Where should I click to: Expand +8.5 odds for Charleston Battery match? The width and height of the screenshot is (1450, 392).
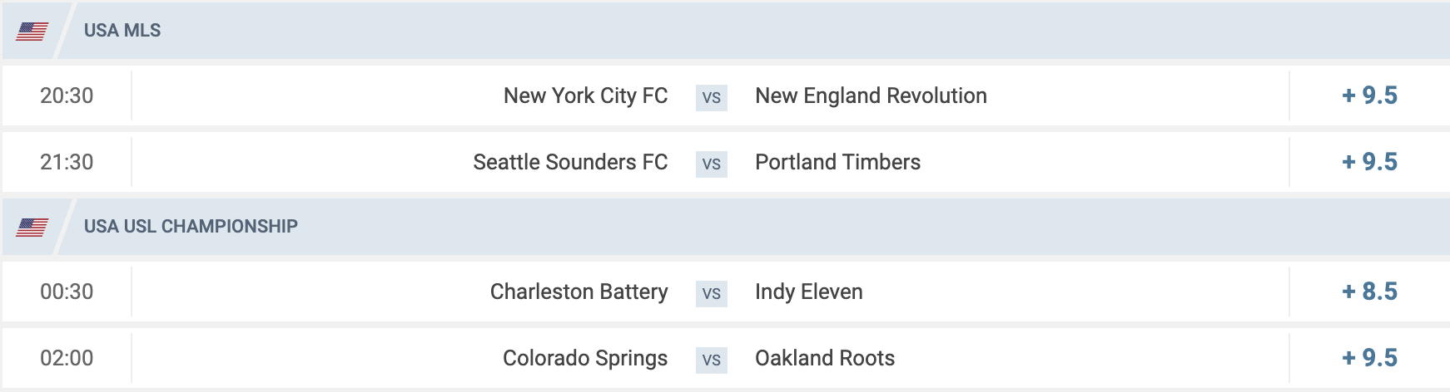(x=1369, y=292)
